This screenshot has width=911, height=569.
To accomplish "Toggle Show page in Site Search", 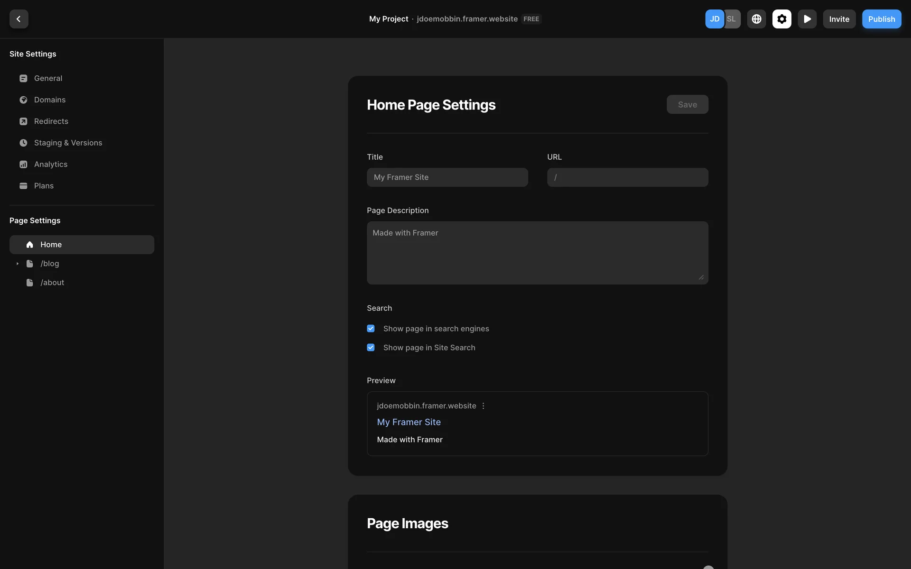I will pyautogui.click(x=371, y=348).
